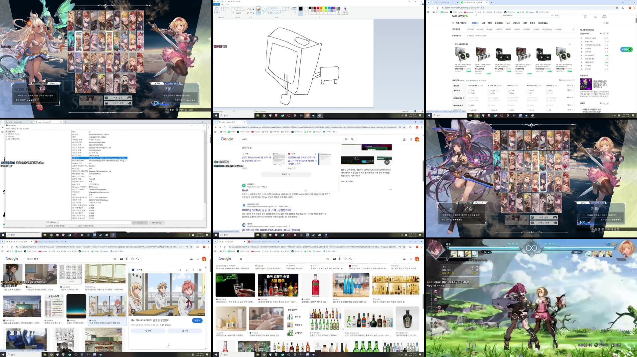
Task: Click the voice search microphone icon
Action: pos(340,259)
